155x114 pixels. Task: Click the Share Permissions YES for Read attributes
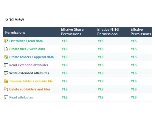click(65, 97)
